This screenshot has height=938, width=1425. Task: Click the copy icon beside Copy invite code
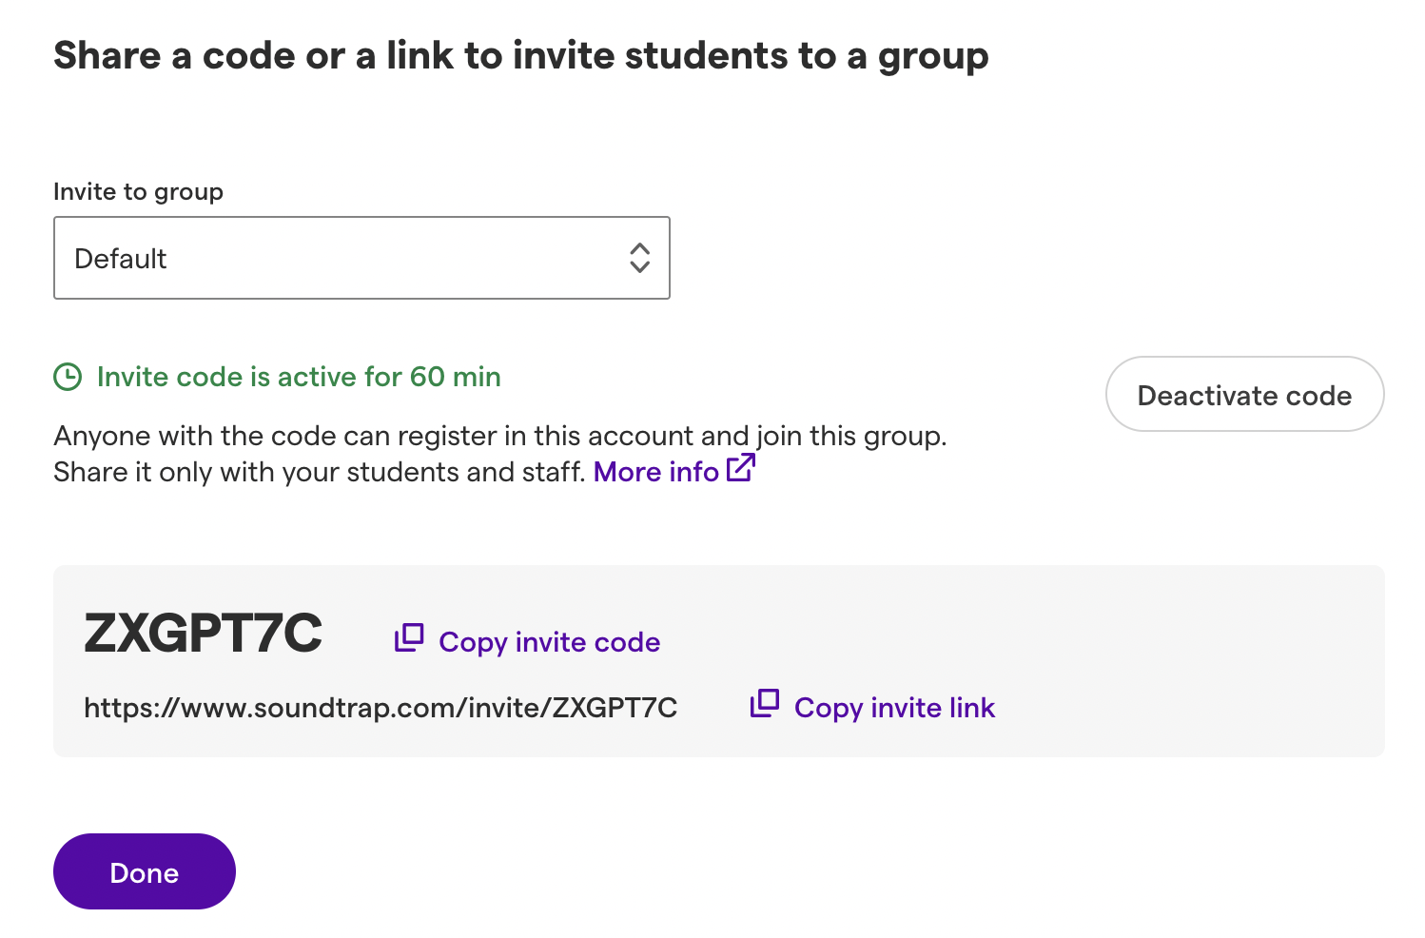(409, 638)
